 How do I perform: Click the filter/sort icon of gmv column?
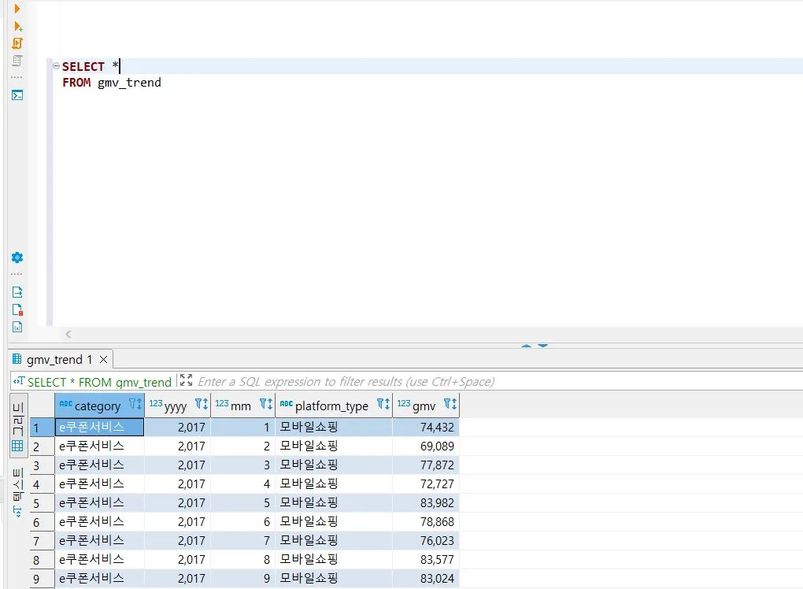click(450, 404)
